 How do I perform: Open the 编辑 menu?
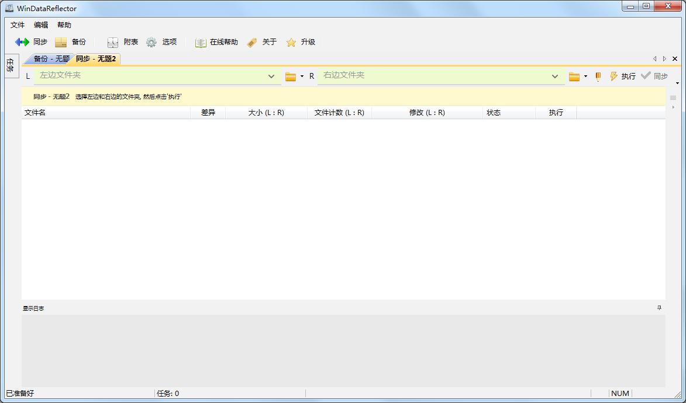coord(40,25)
